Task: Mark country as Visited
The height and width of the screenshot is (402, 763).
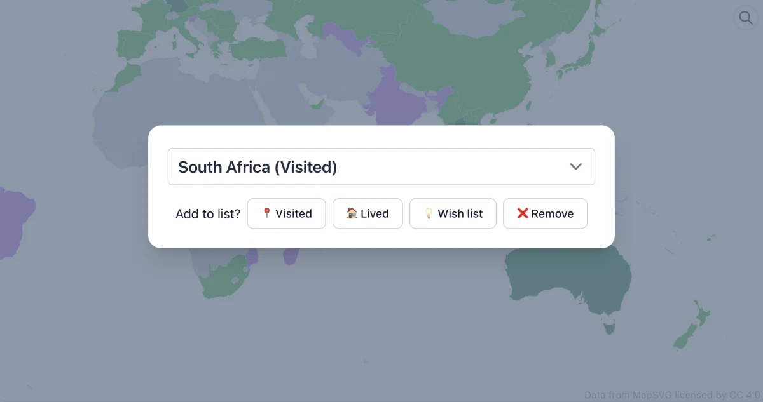Action: point(286,213)
